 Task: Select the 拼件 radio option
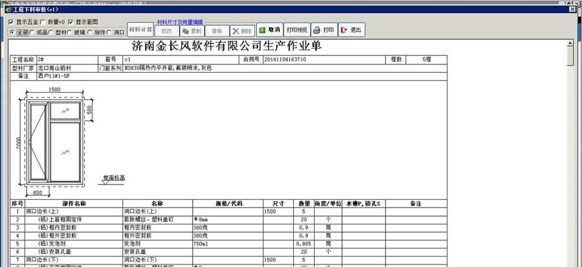(89, 33)
